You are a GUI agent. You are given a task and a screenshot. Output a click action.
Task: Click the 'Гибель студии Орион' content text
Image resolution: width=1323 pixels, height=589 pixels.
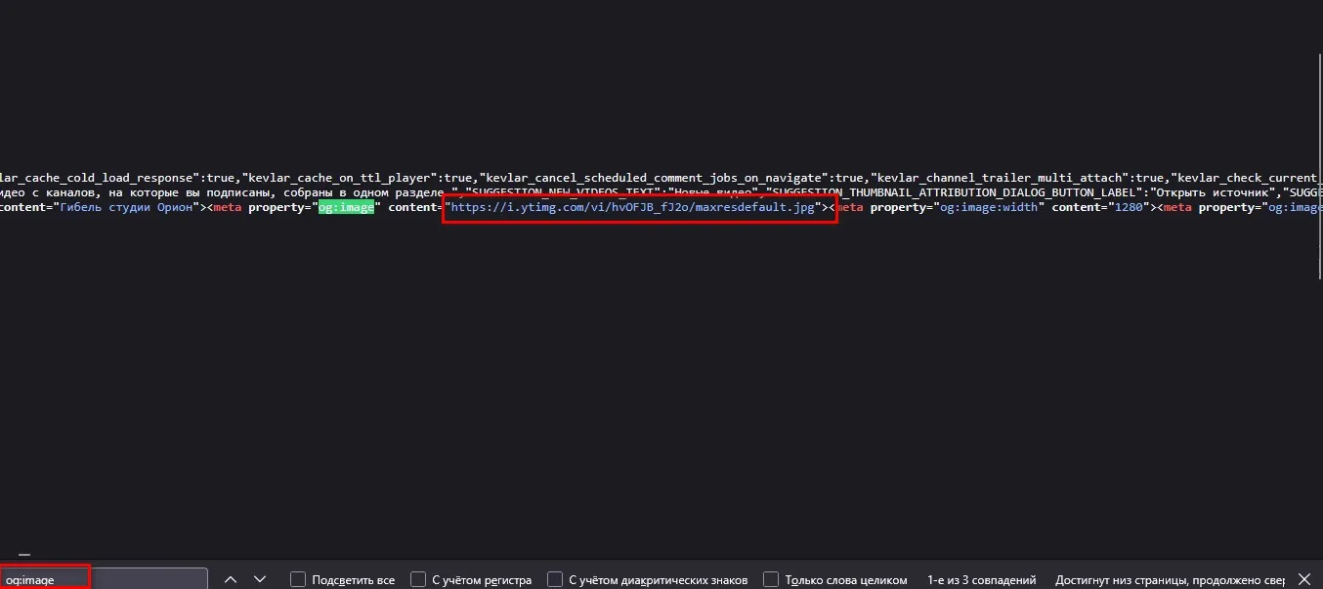tap(130, 208)
